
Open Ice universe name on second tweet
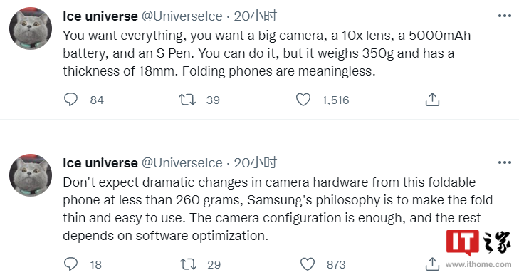tap(100, 163)
